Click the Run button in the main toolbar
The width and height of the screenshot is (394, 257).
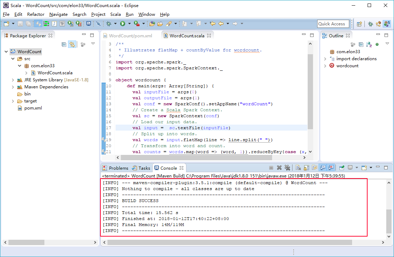coord(123,24)
